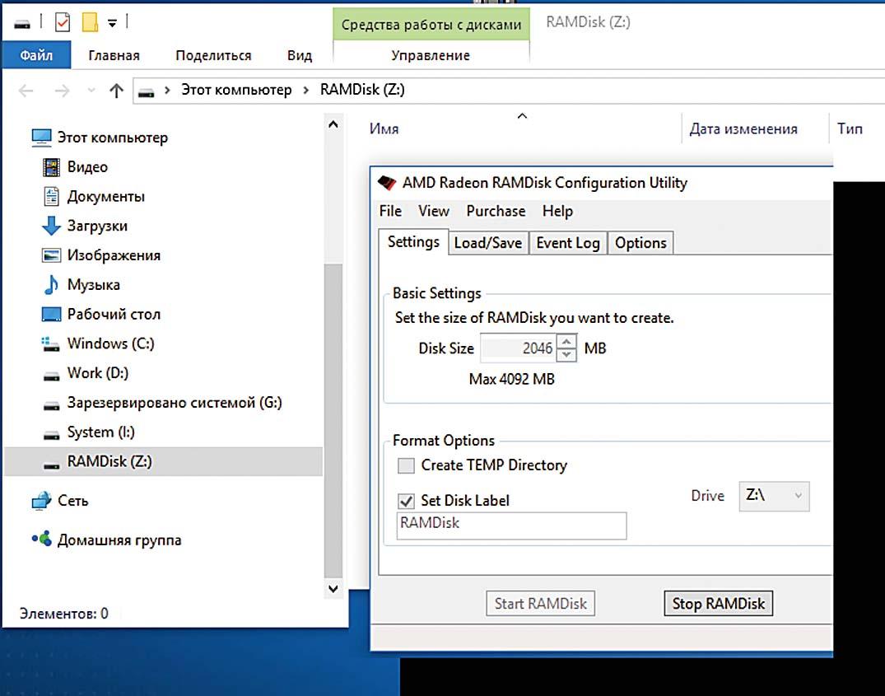This screenshot has height=696, width=885.
Task: Click the Properties icon in quick access toolbar
Action: tap(63, 23)
